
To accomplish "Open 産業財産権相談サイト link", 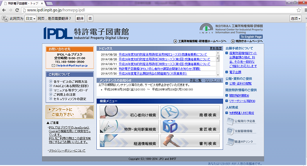I will click(x=243, y=53).
